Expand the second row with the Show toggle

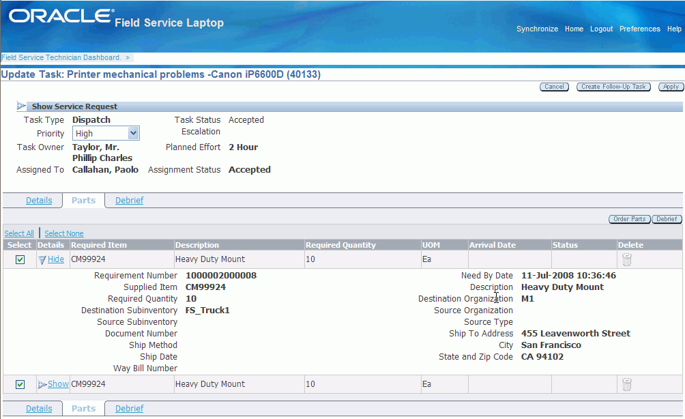(x=58, y=384)
